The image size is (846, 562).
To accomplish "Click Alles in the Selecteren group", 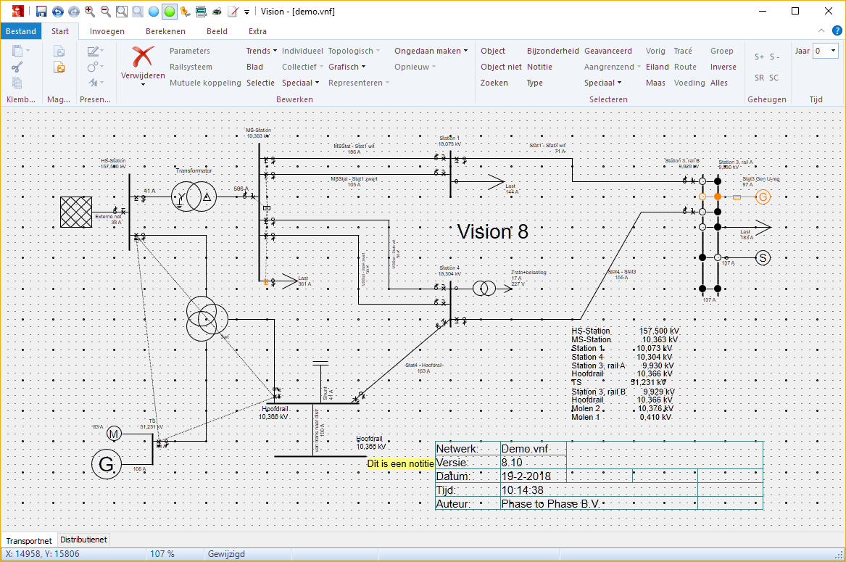I will tap(718, 83).
